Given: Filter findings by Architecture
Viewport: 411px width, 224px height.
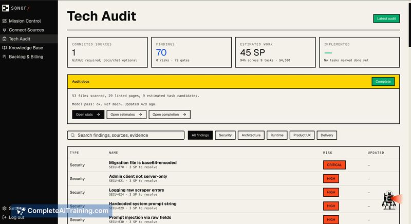Looking at the screenshot, I should pyautogui.click(x=251, y=135).
